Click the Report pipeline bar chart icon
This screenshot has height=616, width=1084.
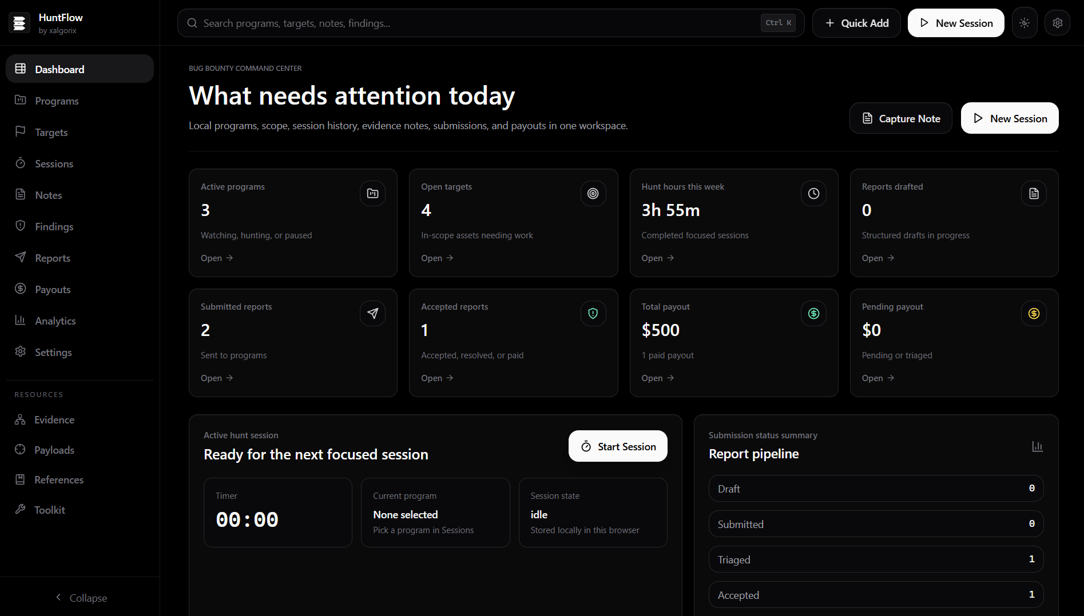point(1037,446)
